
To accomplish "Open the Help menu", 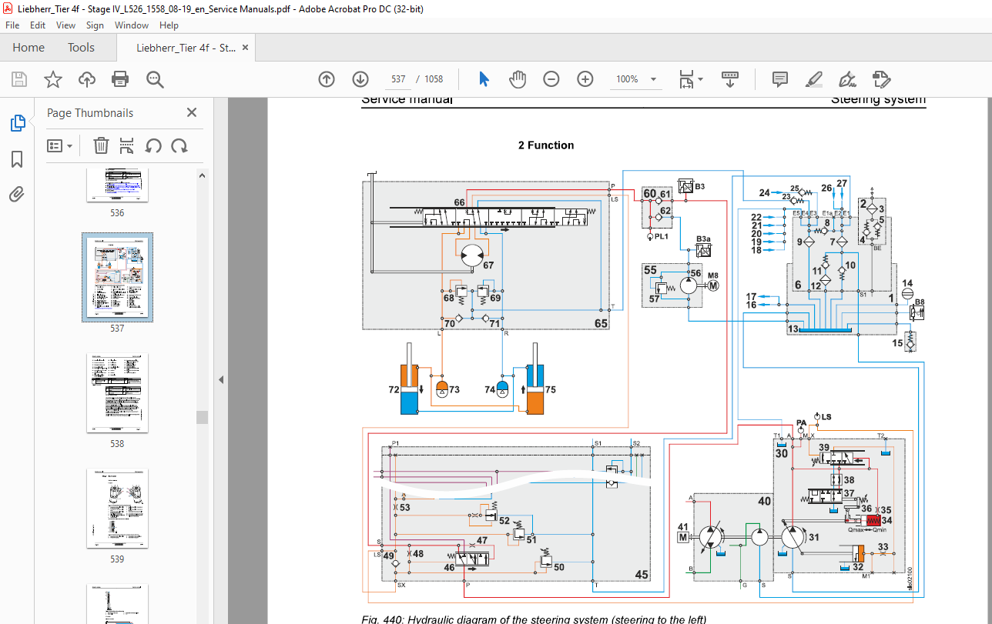I will pyautogui.click(x=169, y=25).
